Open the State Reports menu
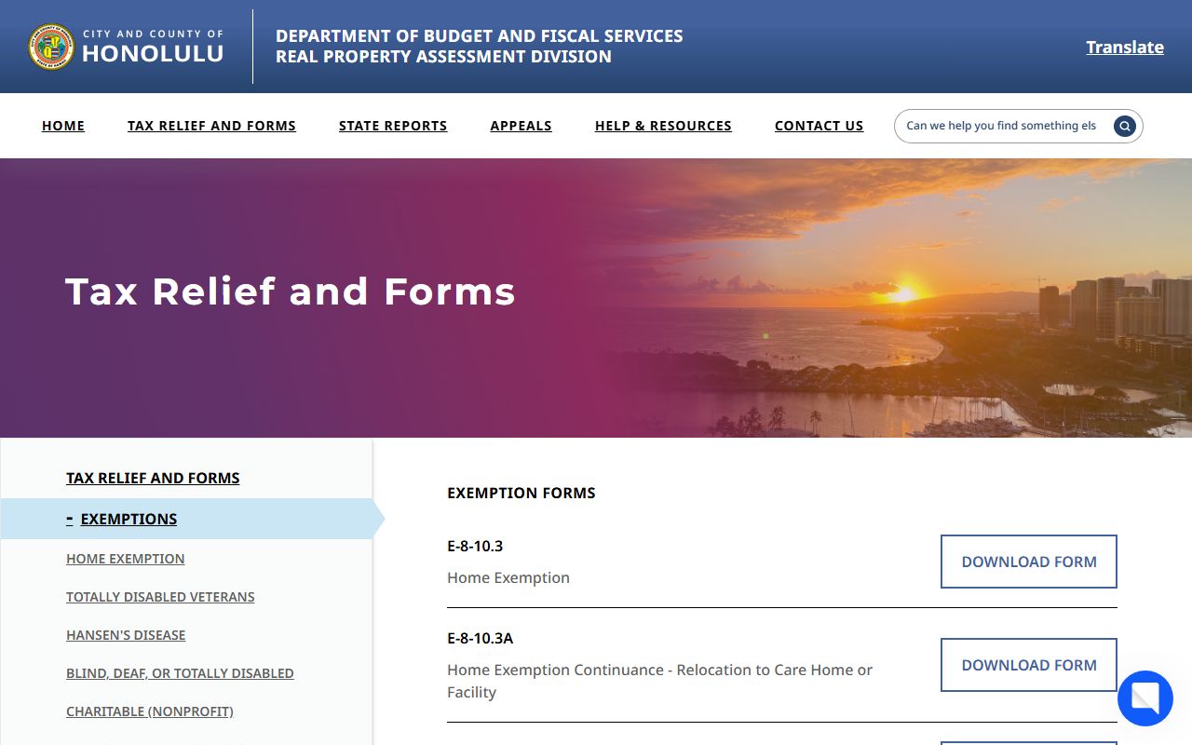This screenshot has height=745, width=1192. [393, 126]
